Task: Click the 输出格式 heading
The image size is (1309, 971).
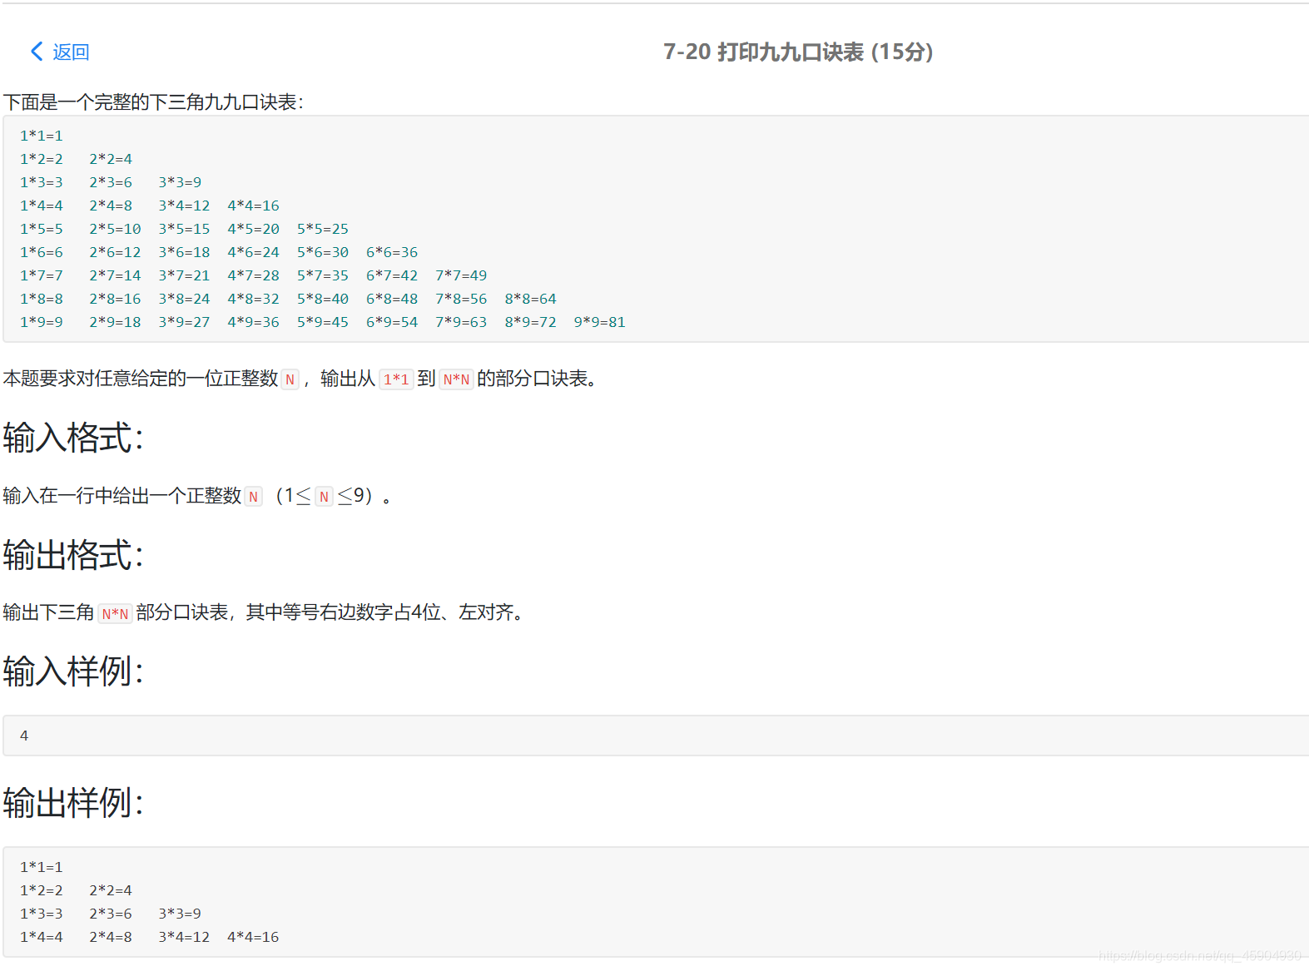Action: [73, 555]
